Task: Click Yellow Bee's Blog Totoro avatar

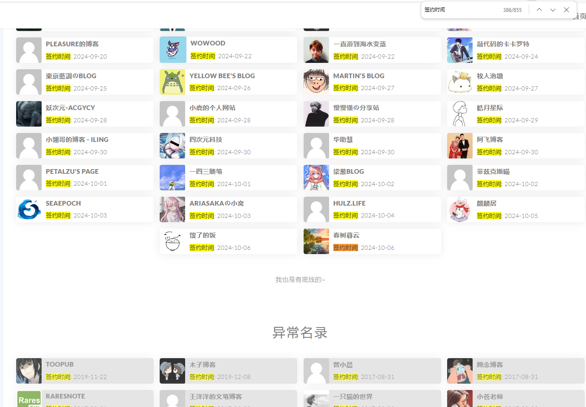Action: point(172,82)
